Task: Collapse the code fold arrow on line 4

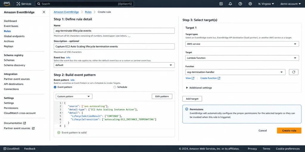Action: pos(62,113)
